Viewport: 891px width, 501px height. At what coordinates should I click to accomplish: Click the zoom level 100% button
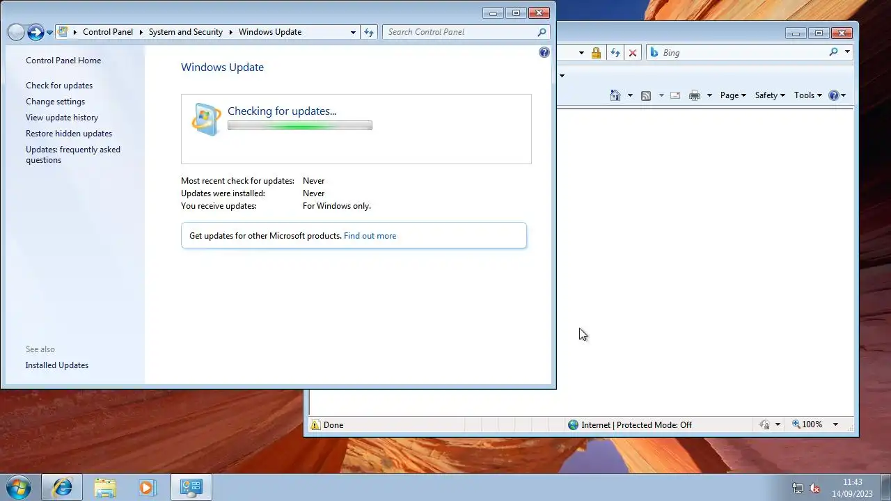pos(807,424)
